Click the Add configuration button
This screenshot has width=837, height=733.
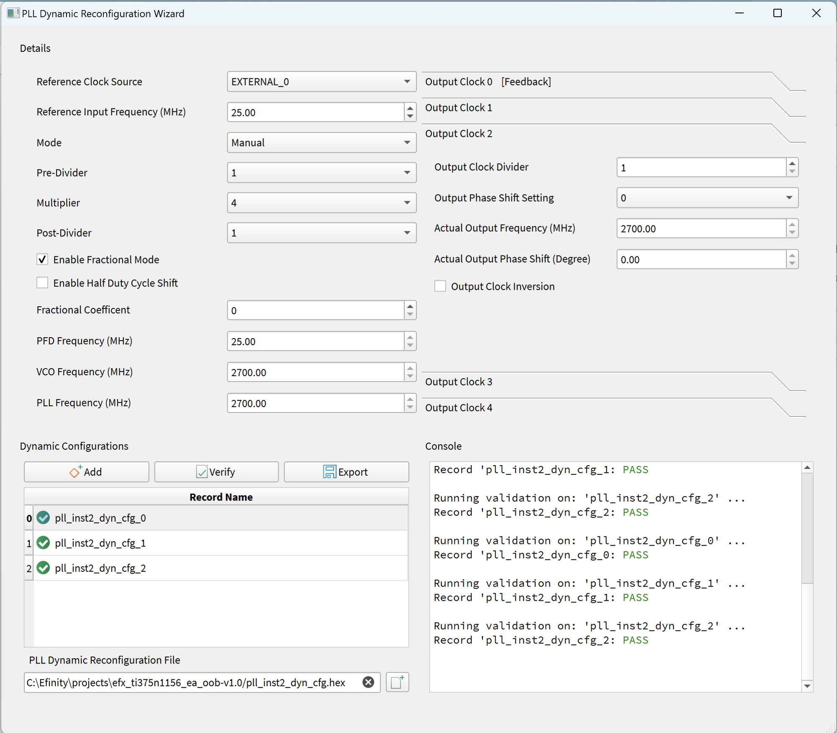[x=86, y=472]
